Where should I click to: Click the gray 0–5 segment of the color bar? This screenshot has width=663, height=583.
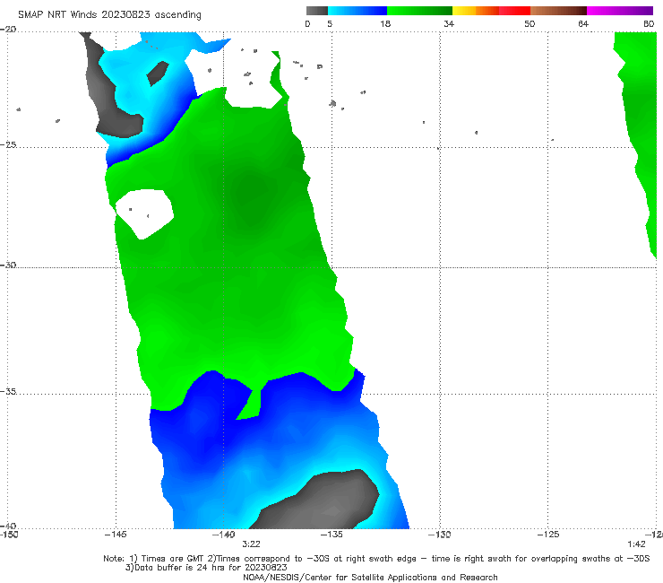point(317,11)
